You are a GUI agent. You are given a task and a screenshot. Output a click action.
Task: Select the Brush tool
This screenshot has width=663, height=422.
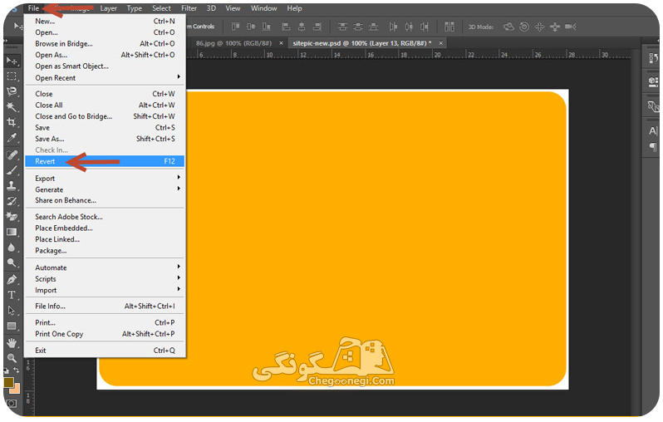pos(12,170)
